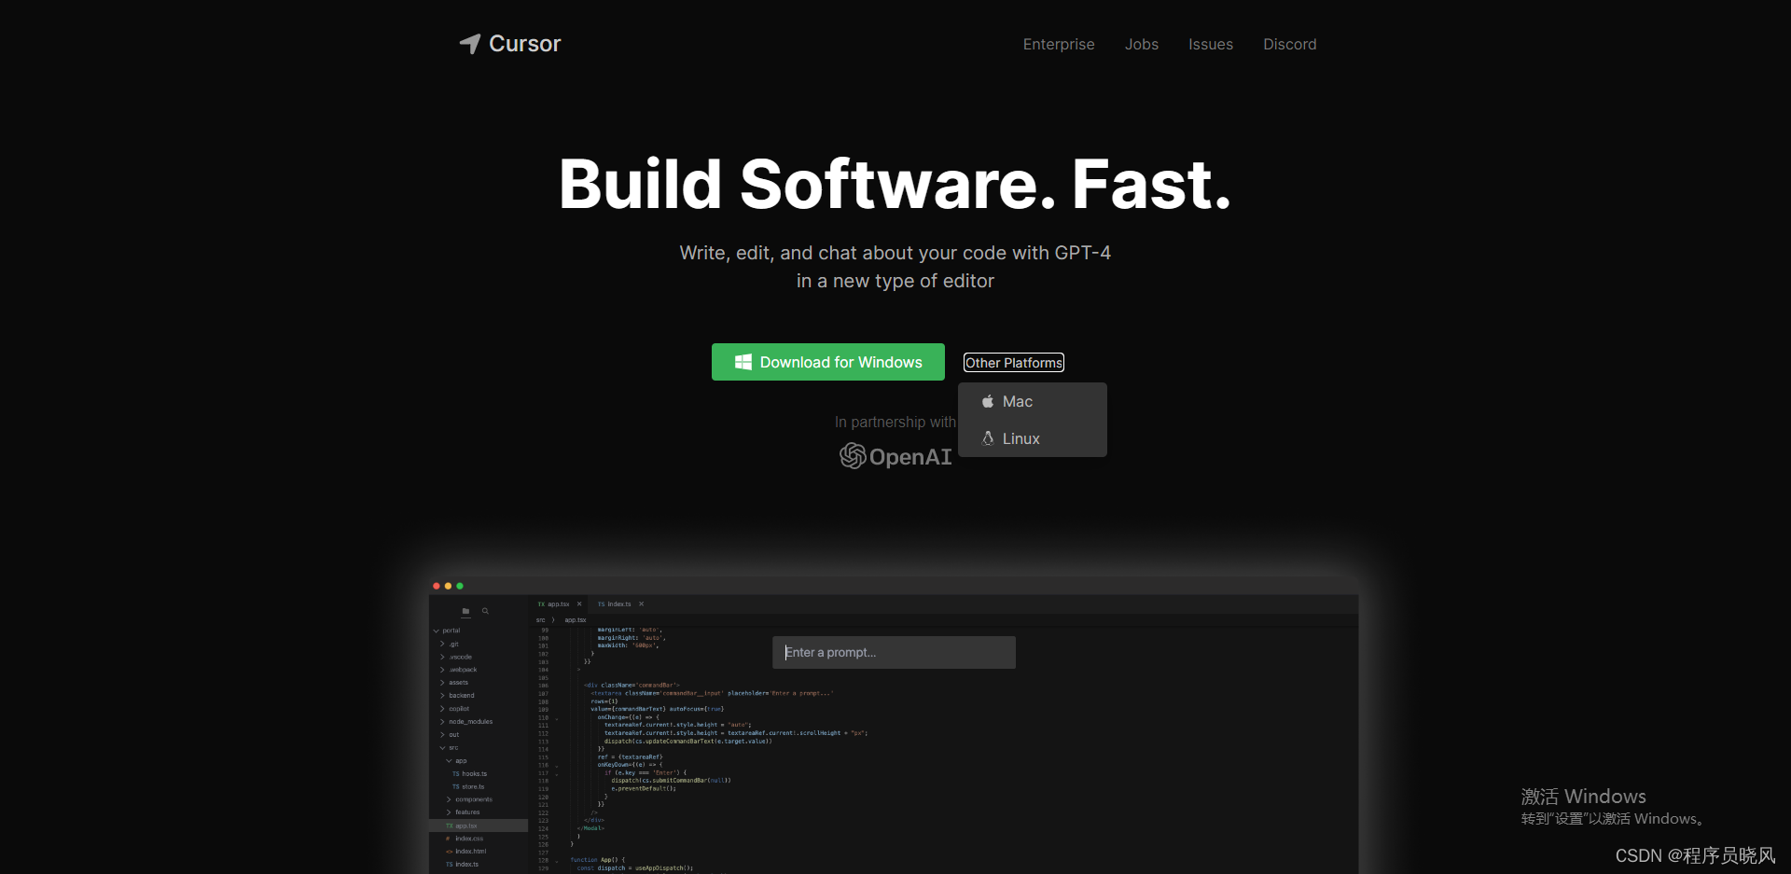The image size is (1791, 874).
Task: Toggle the Other Platforms dropdown
Action: [x=1014, y=363]
